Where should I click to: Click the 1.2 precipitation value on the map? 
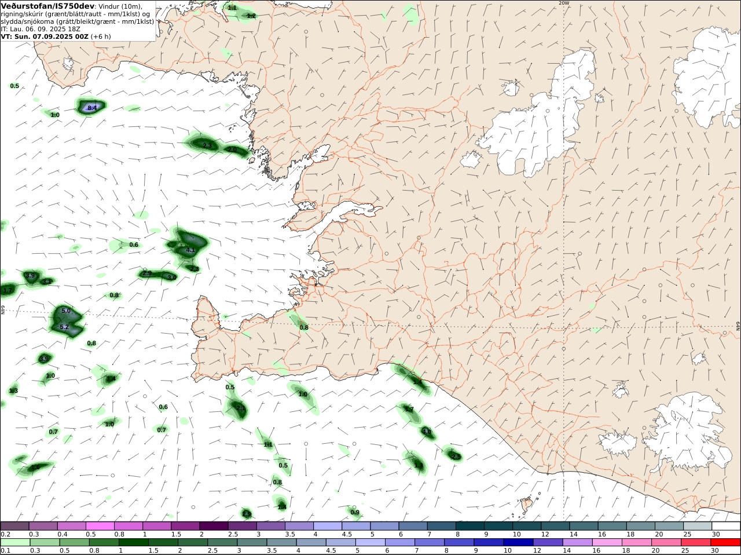pos(251,16)
